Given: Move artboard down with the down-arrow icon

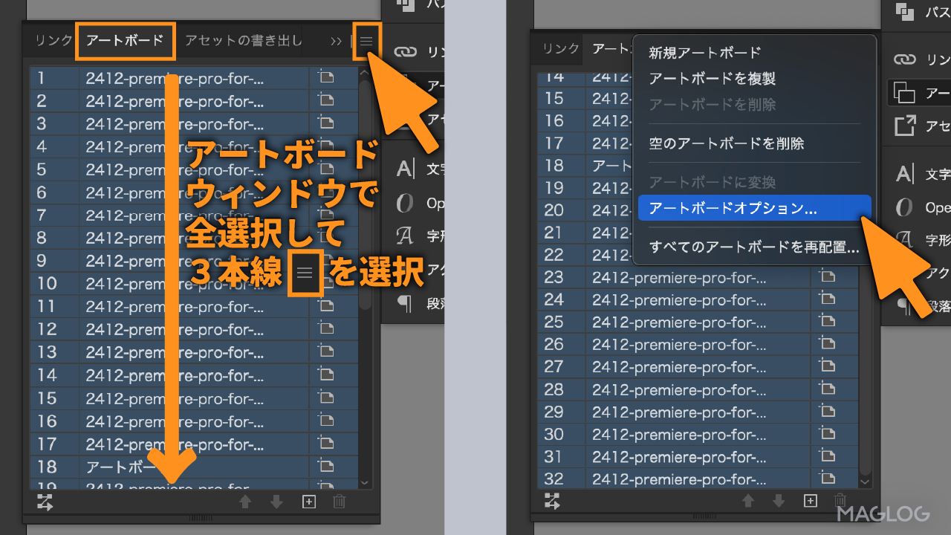Looking at the screenshot, I should 276,502.
